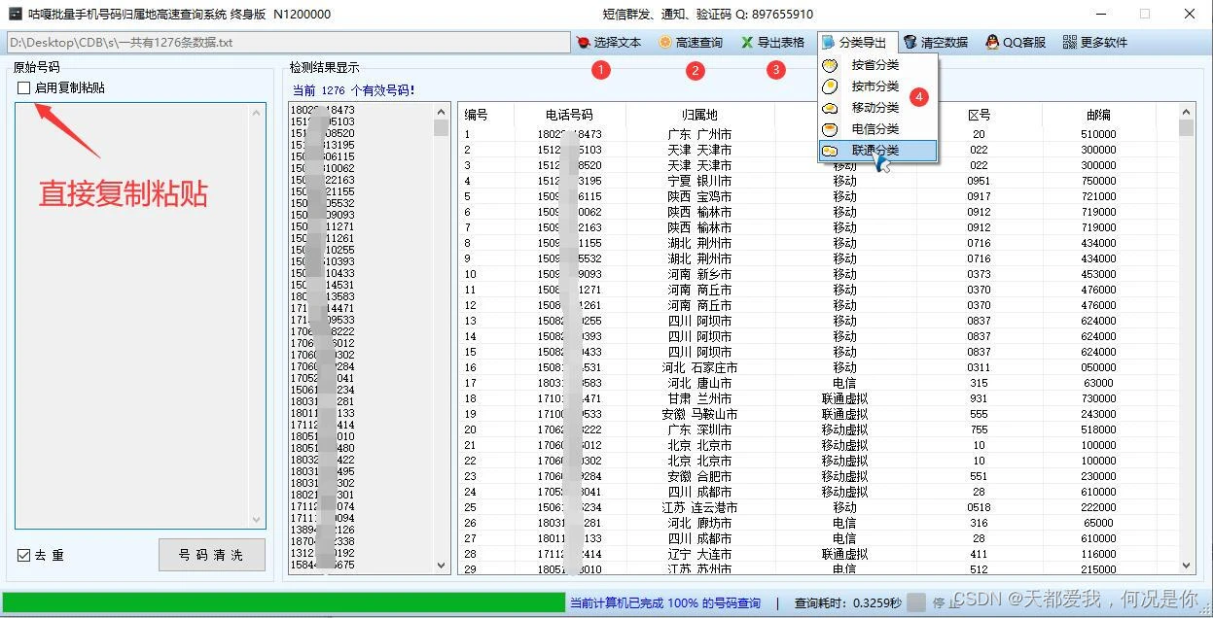Viewport: 1213px width, 618px height.
Task: Choose 按市分类 menu icon
Action: [x=830, y=86]
